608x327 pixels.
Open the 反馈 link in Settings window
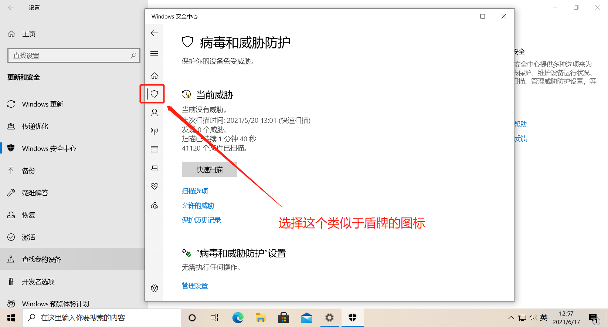coord(520,139)
